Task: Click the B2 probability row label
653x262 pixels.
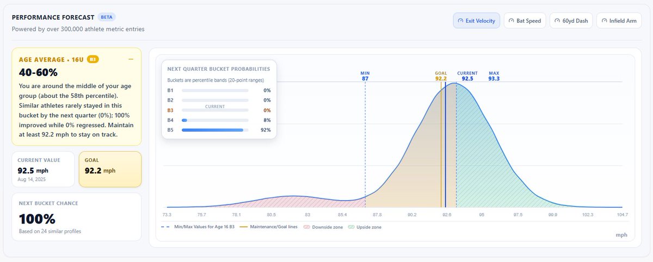Action: tap(170, 100)
